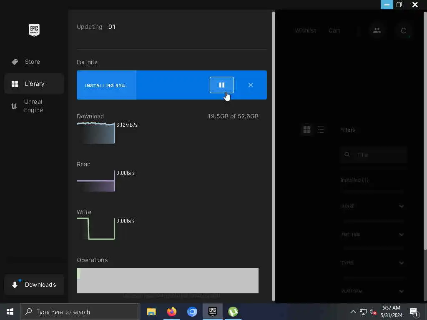Select the Library section
Viewport: 427px width, 320px height.
(x=34, y=84)
